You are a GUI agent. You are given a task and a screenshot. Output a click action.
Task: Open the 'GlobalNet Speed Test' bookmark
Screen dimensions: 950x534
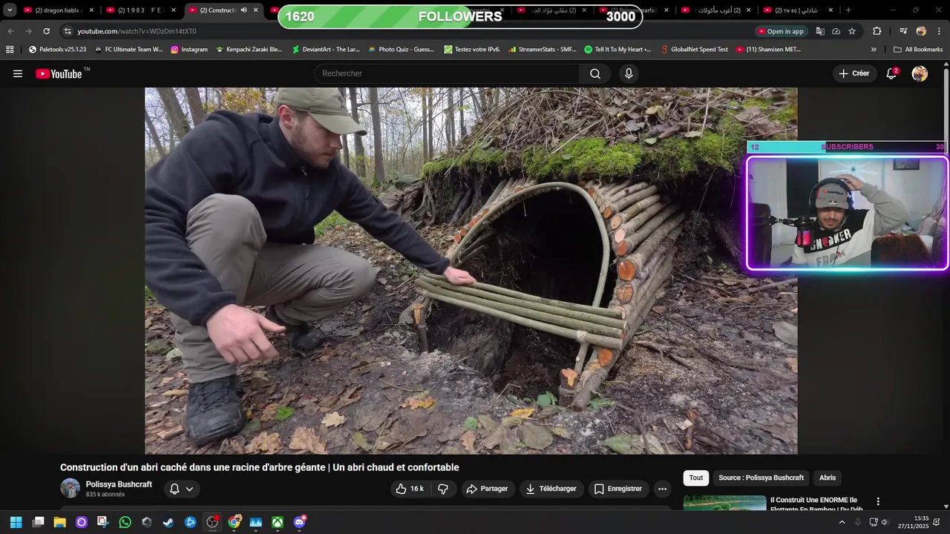[x=694, y=50]
